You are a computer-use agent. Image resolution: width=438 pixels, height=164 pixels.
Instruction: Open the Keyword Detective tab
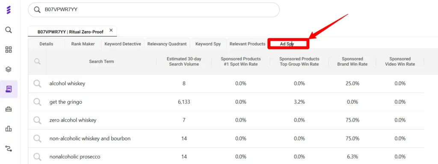coord(123,44)
